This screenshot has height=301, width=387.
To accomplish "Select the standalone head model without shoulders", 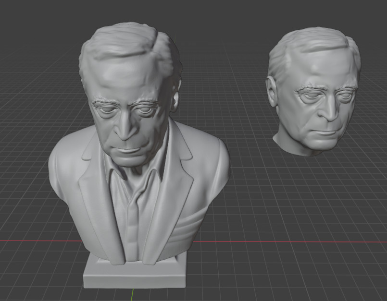I will pyautogui.click(x=313, y=91).
